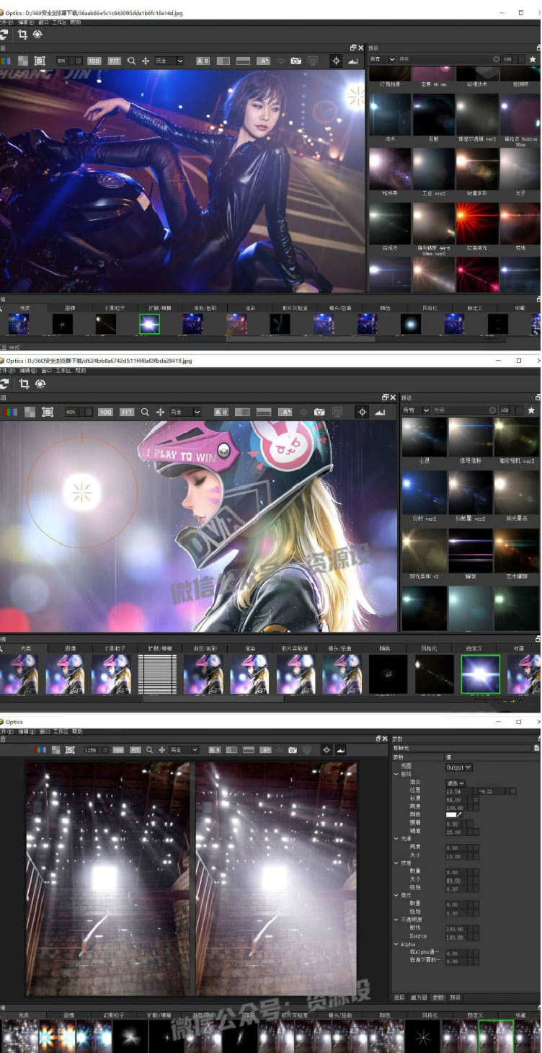The image size is (542, 1053).
Task: Select the Crop tool in motorcycle window
Action: (22, 34)
